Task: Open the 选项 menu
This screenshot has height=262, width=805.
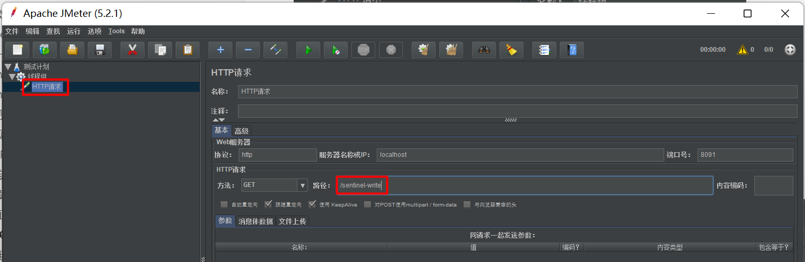Action: click(95, 31)
